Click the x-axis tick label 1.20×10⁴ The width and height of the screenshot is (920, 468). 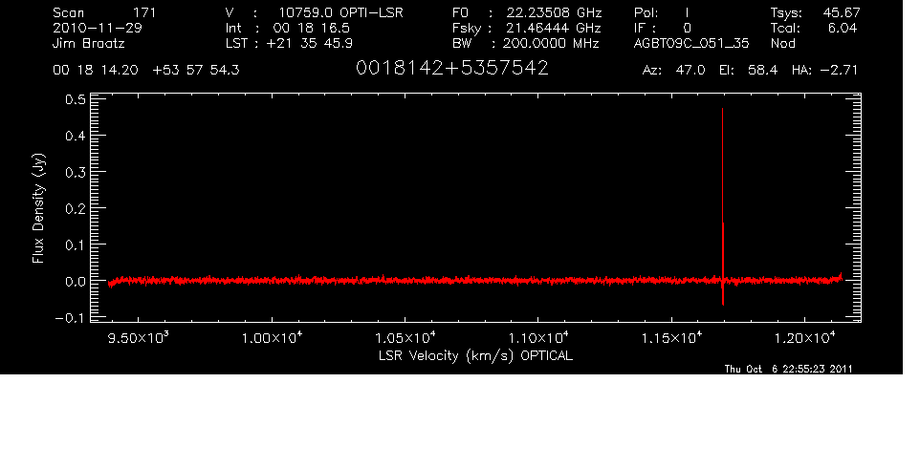coord(804,338)
